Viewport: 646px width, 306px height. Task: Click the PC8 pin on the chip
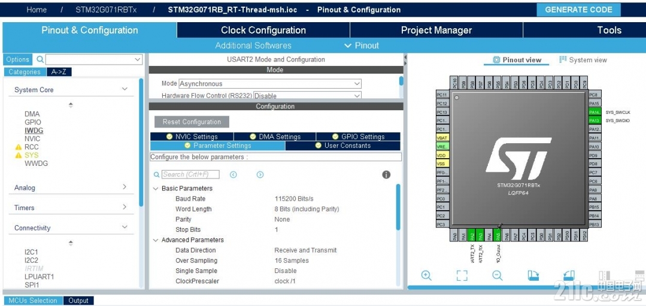coord(595,95)
